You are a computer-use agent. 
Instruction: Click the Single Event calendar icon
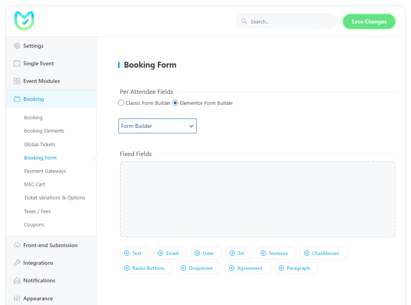tap(17, 63)
